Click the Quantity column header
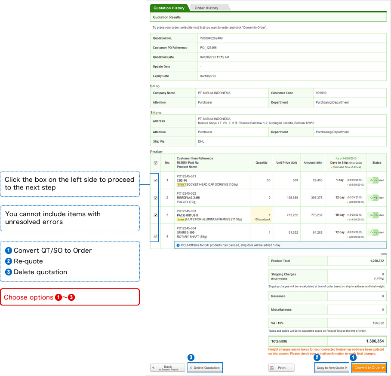The image size is (391, 376). pos(262,163)
